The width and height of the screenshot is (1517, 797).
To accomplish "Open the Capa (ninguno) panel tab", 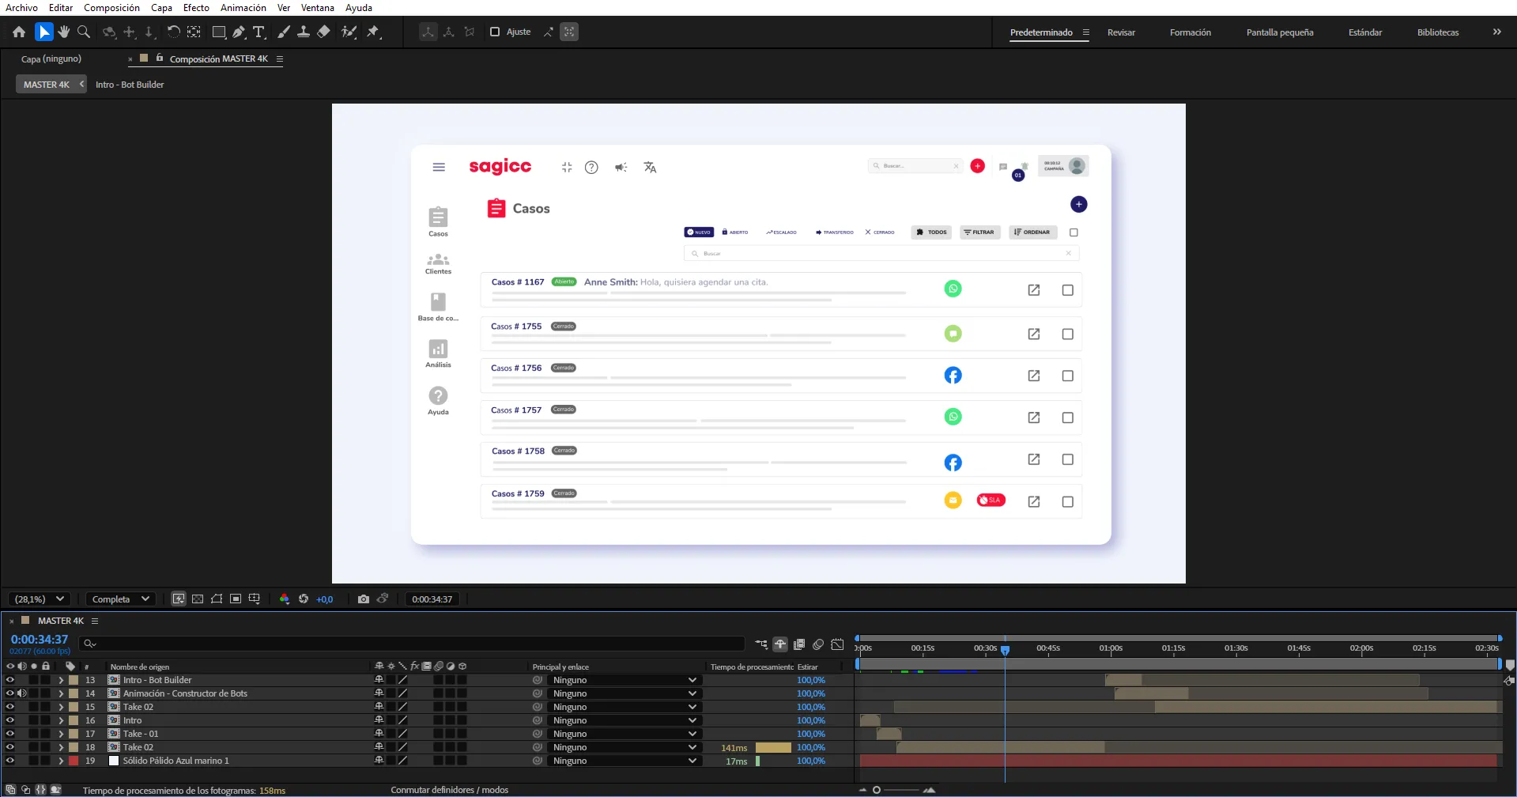I will pos(51,59).
